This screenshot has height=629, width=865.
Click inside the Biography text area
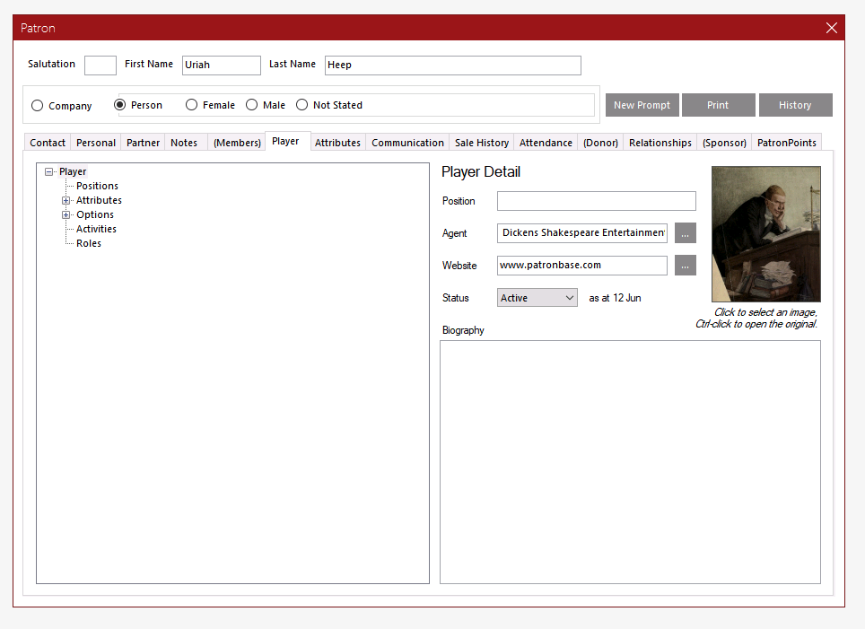point(630,462)
